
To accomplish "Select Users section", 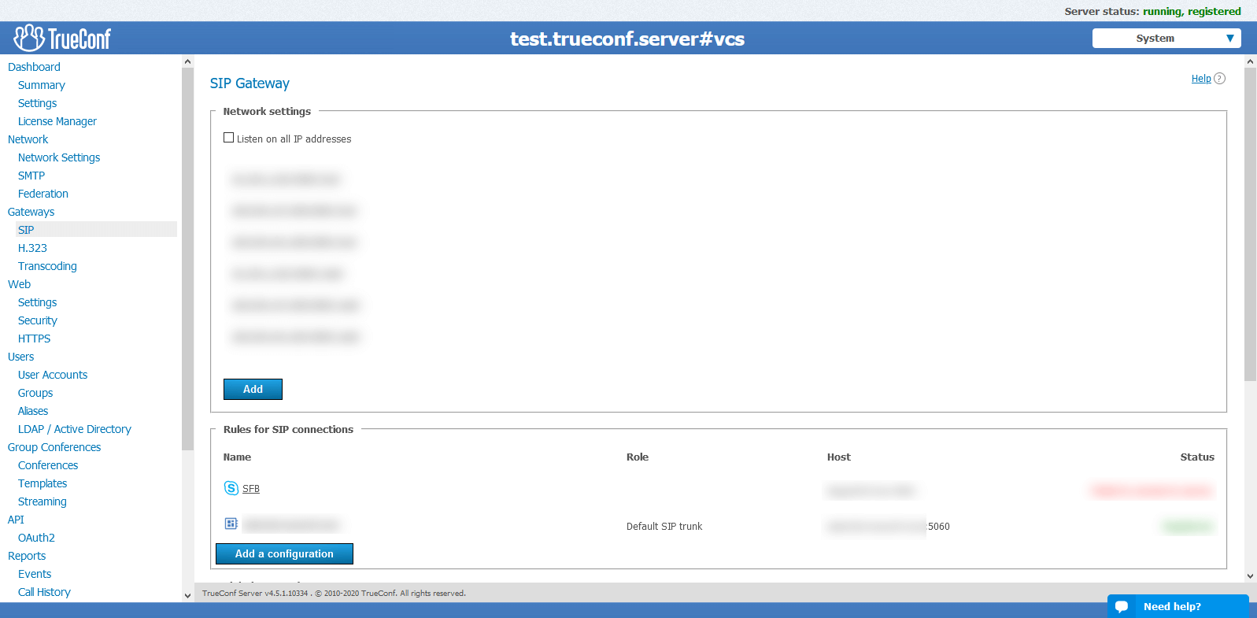I will tap(21, 357).
